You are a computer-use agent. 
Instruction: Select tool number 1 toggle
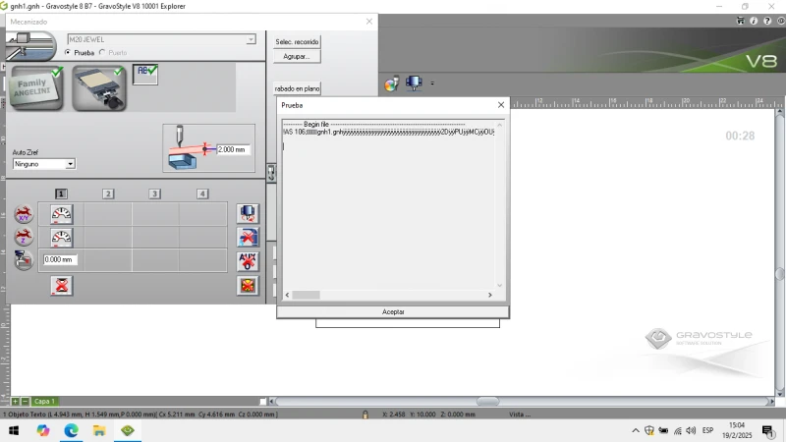61,193
